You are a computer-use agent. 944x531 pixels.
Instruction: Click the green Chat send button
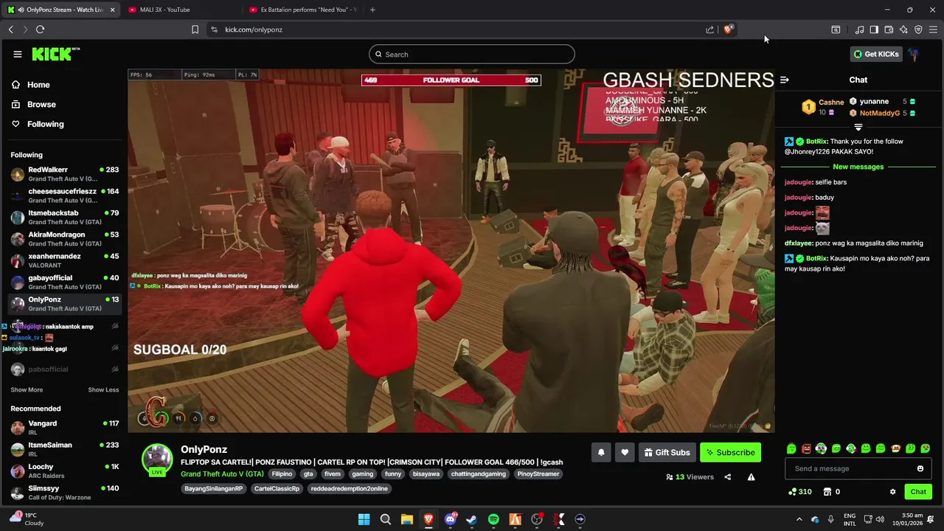(x=918, y=492)
